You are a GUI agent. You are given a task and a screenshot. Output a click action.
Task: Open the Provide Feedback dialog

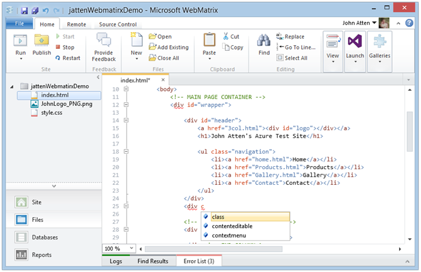pyautogui.click(x=104, y=47)
